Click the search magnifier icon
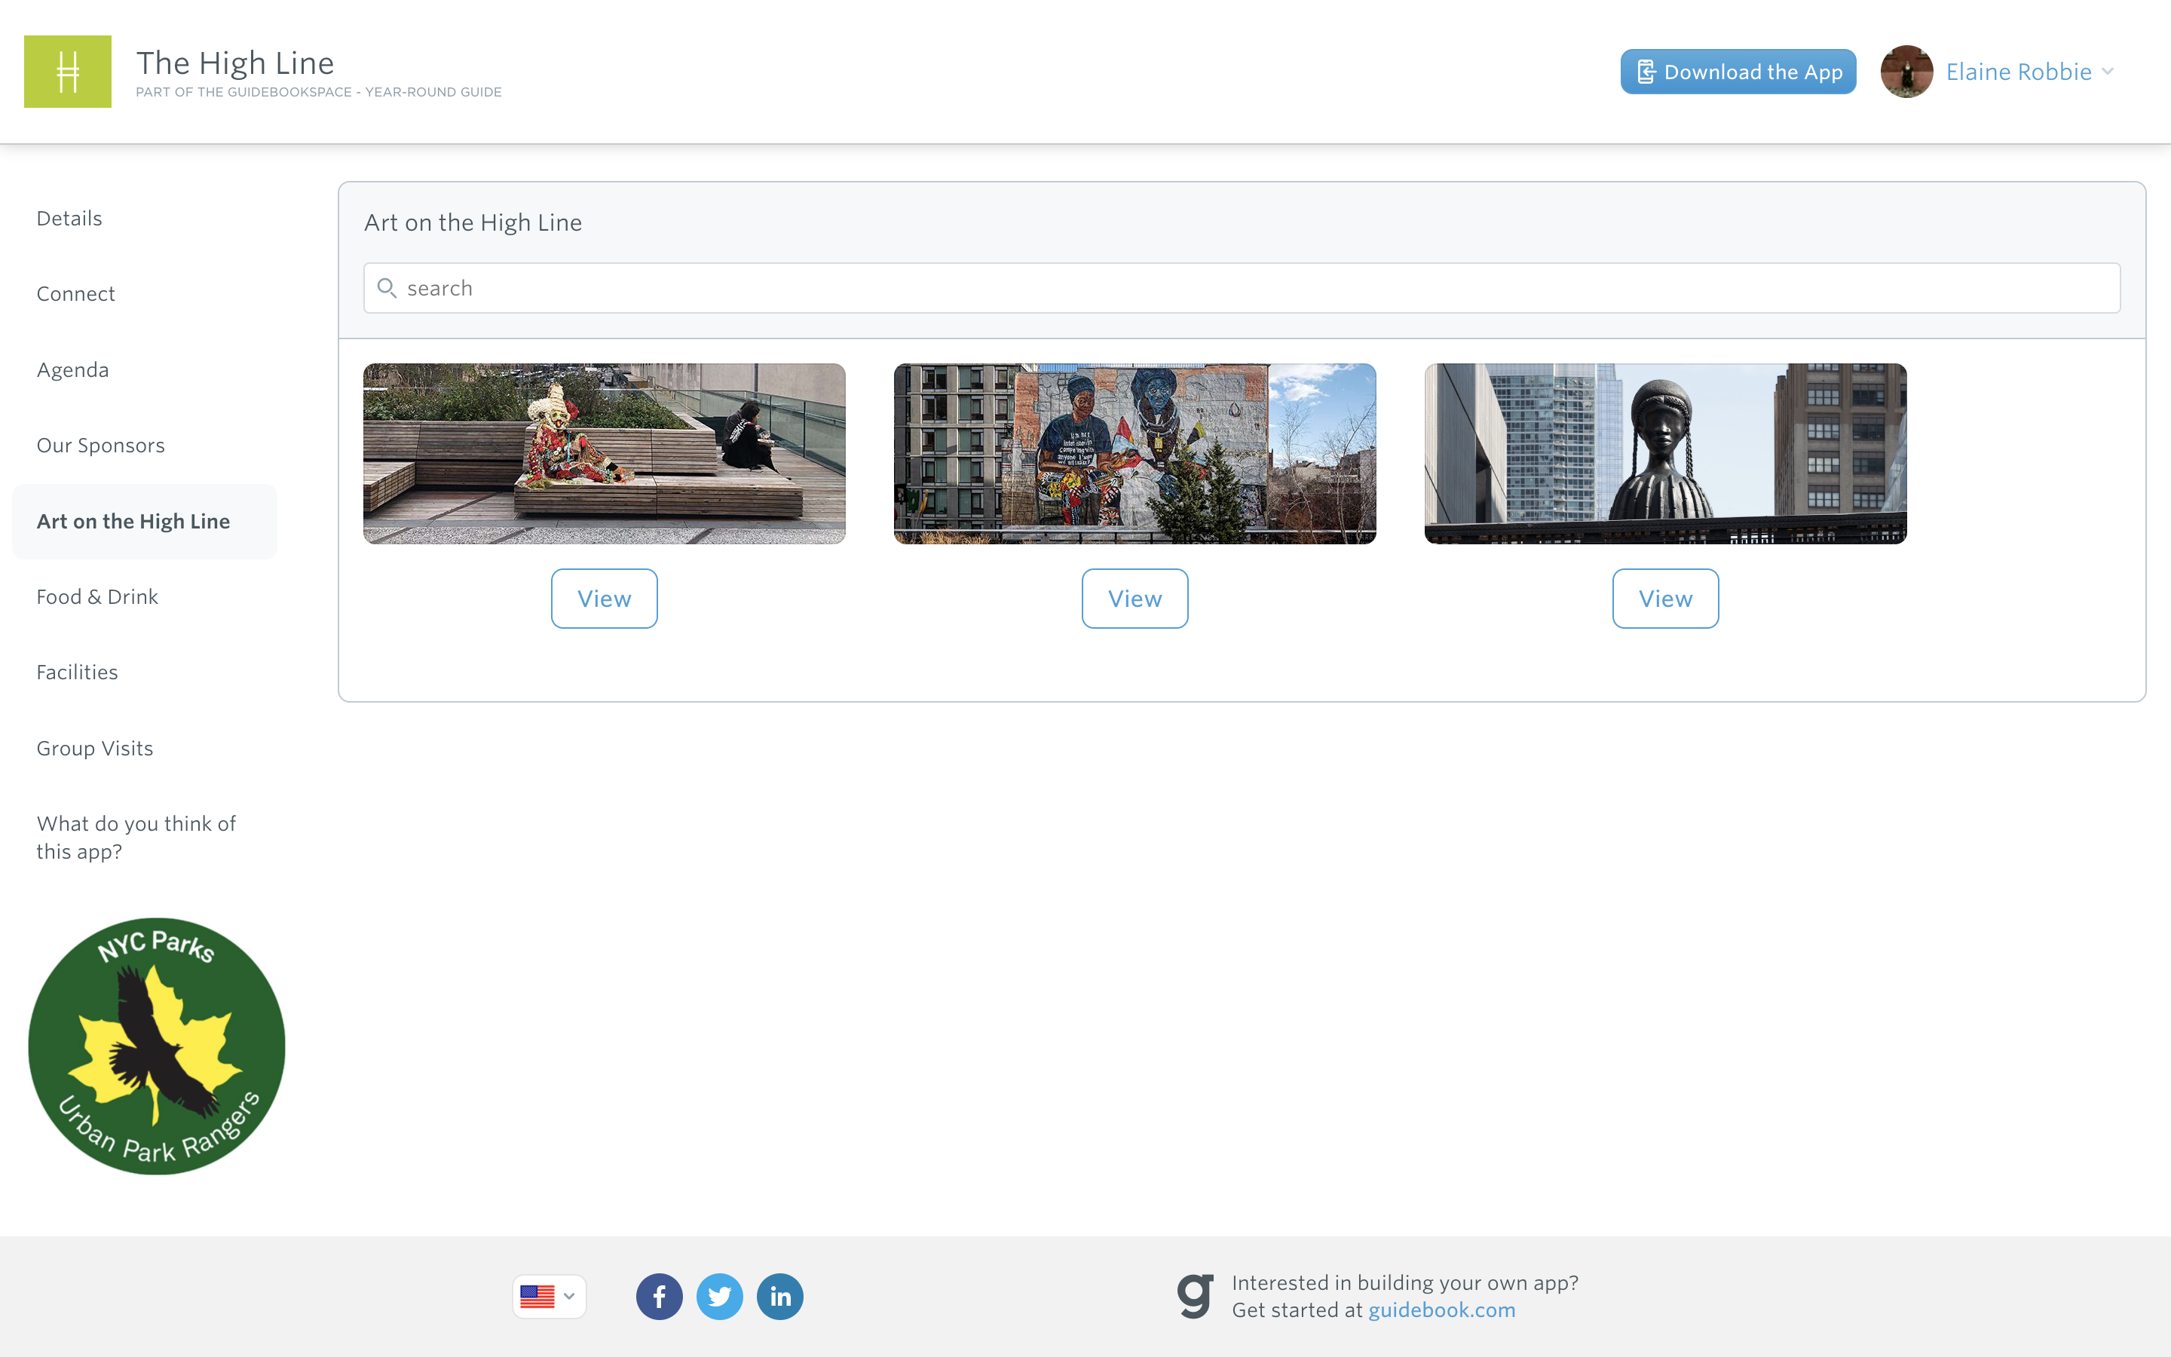Viewport: 2171px width, 1357px height. 387,287
